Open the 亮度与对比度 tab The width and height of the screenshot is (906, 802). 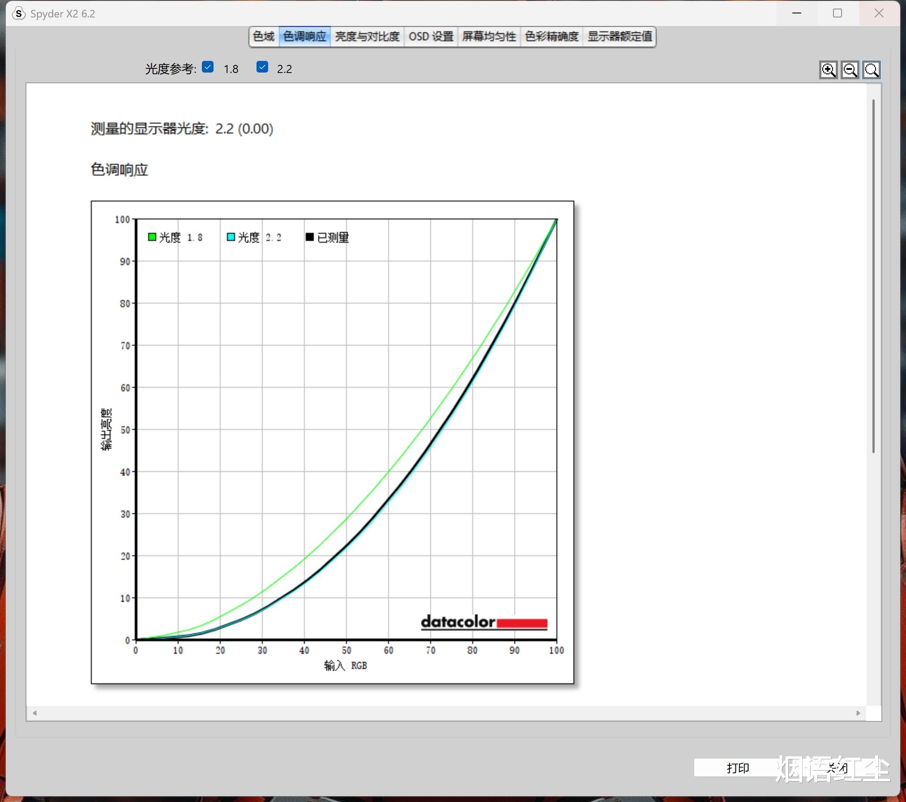(367, 36)
